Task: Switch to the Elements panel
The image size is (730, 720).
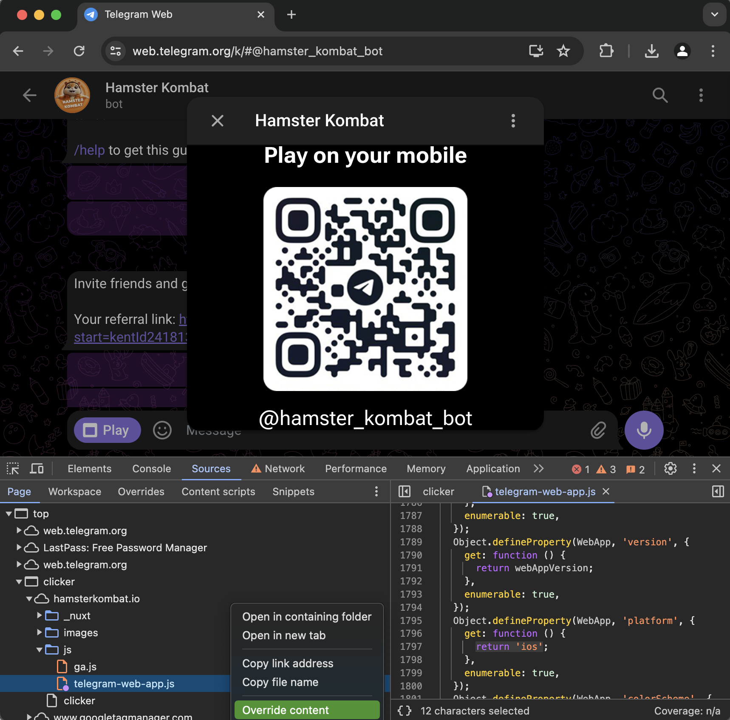Action: point(90,469)
